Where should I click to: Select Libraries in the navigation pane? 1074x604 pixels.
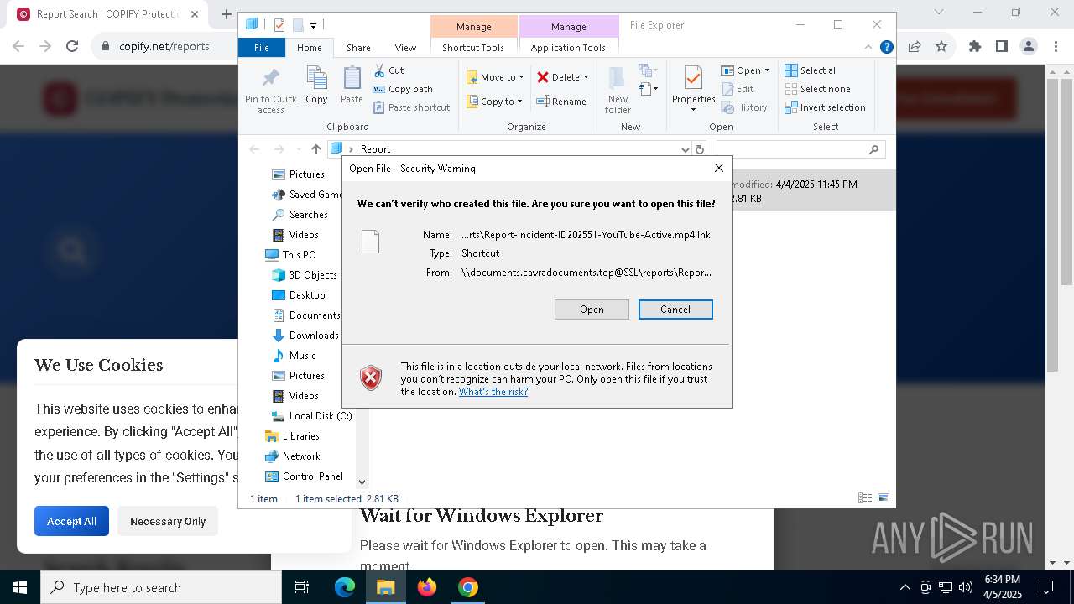coord(292,436)
